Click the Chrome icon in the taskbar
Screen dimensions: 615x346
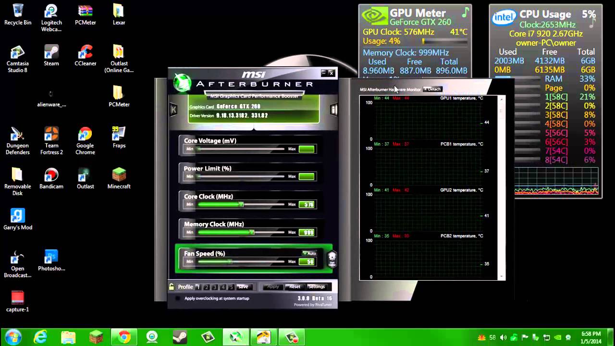124,337
